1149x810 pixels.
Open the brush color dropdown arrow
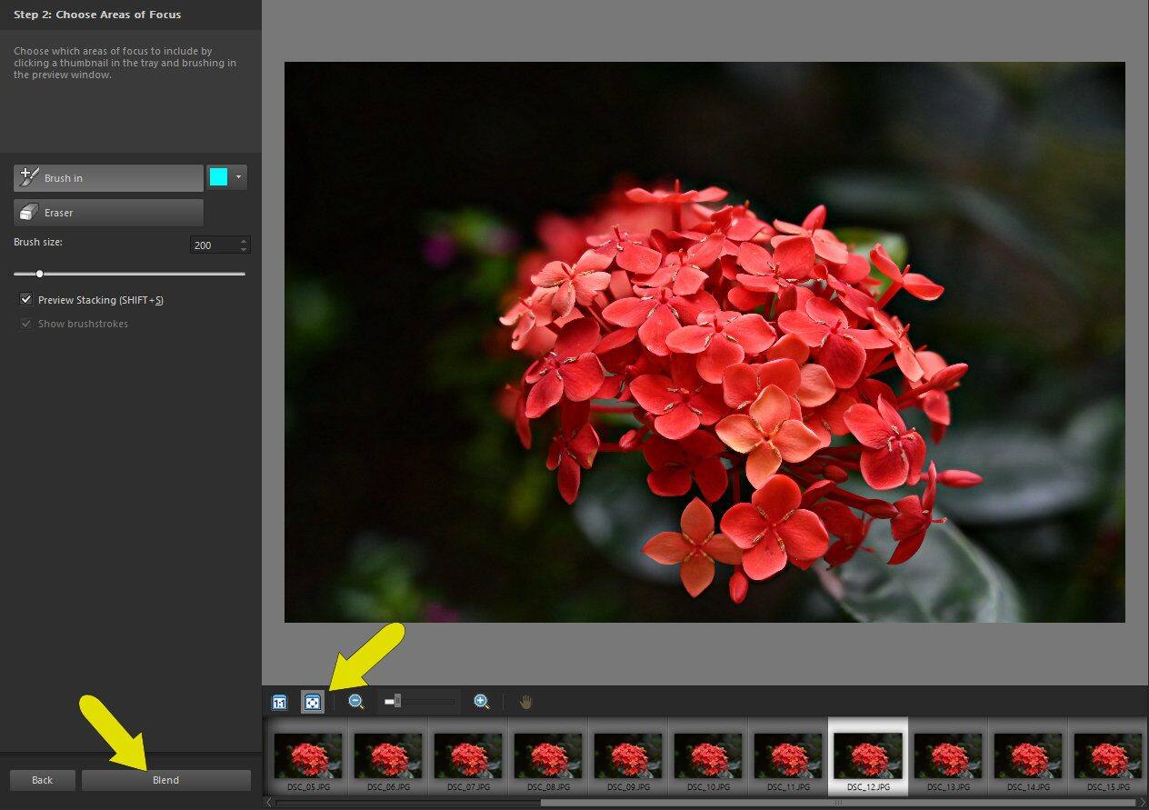(x=238, y=177)
